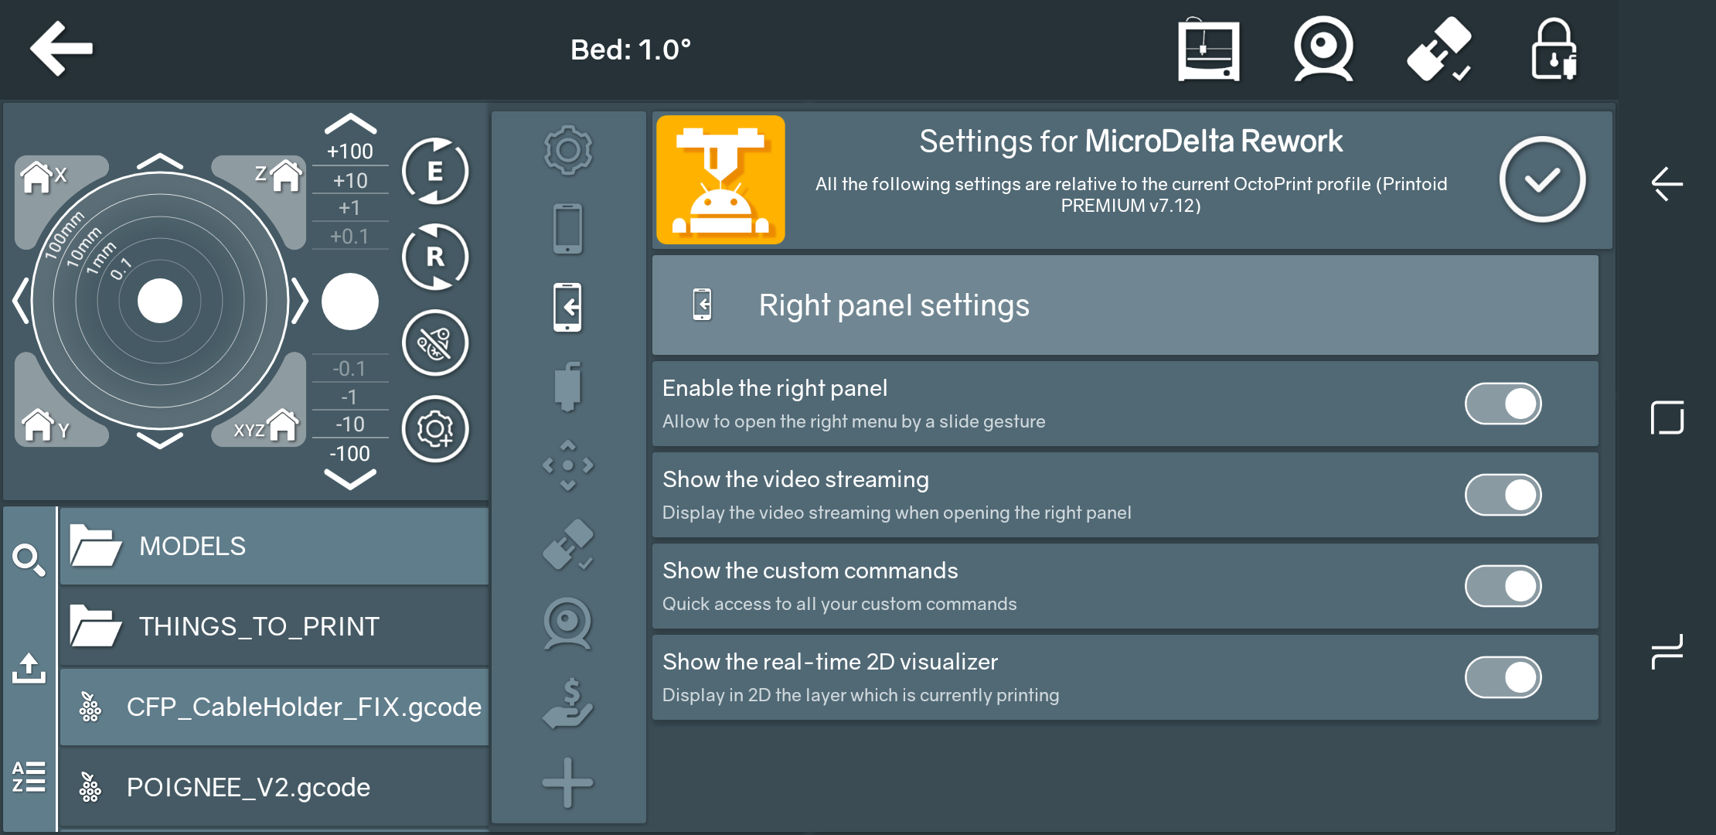Image resolution: width=1716 pixels, height=835 pixels.
Task: Click the printer connection plug icon in top bar
Action: tap(1439, 49)
